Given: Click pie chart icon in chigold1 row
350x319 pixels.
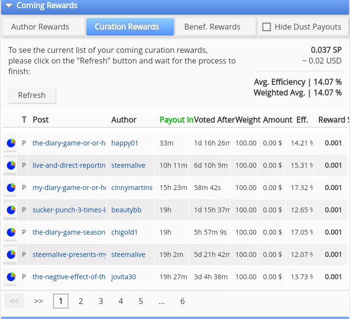Looking at the screenshot, I should 11,232.
